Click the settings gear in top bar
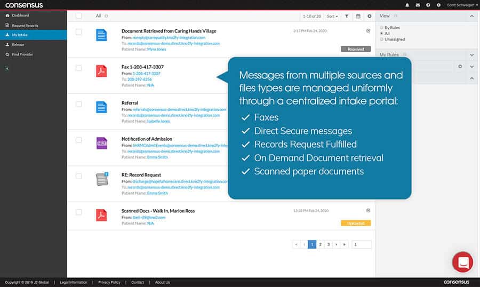This screenshot has width=480, height=287. point(438,5)
